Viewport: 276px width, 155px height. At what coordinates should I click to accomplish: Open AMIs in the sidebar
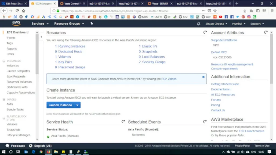pyautogui.click(x=10, y=104)
